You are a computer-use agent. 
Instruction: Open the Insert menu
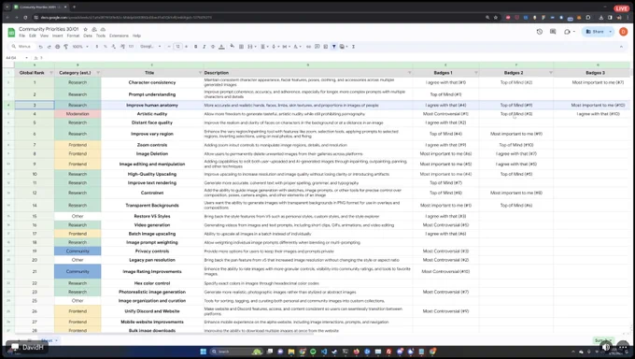tap(58, 36)
